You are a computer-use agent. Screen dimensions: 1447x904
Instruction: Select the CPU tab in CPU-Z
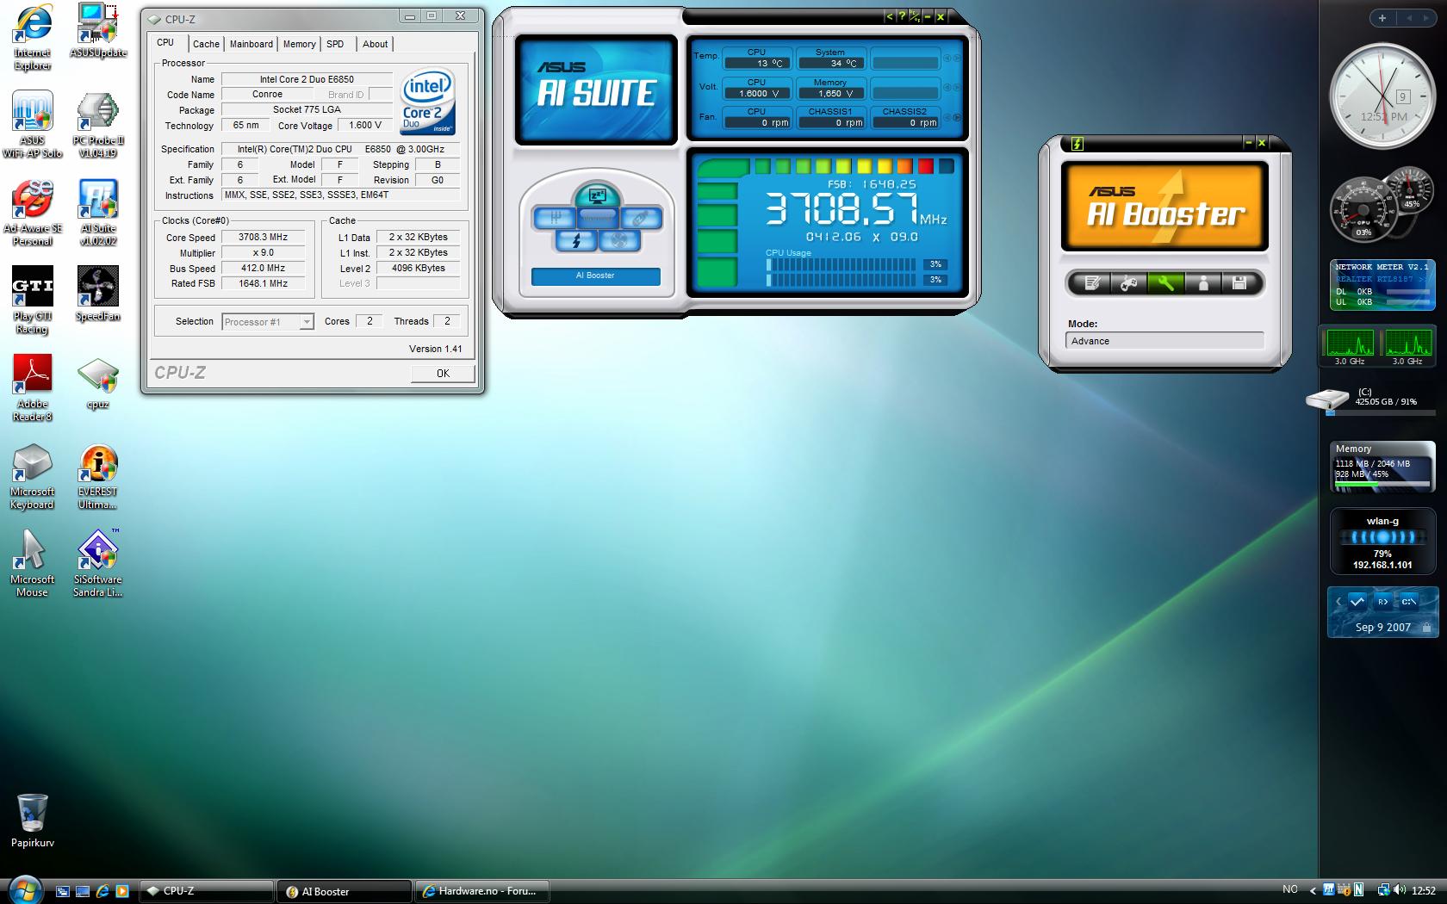(165, 42)
